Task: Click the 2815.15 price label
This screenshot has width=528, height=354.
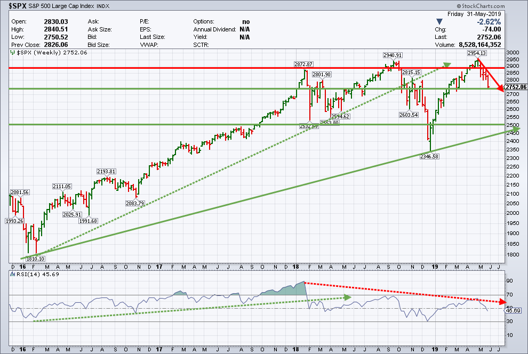Action: point(412,73)
